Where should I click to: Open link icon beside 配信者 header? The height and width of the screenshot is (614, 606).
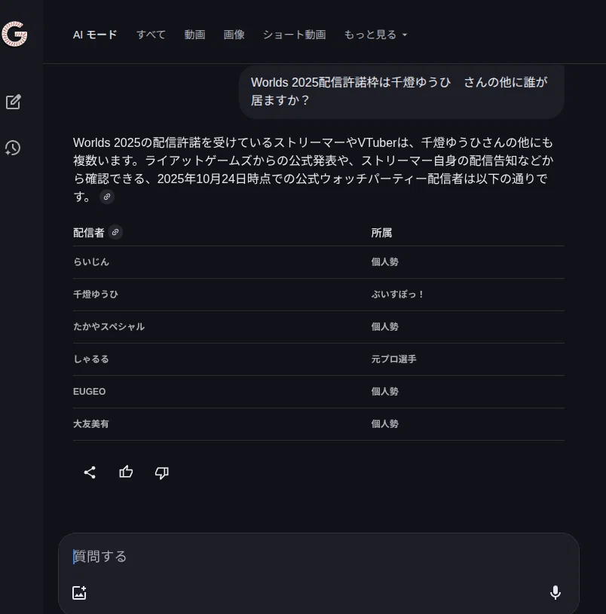pos(115,232)
